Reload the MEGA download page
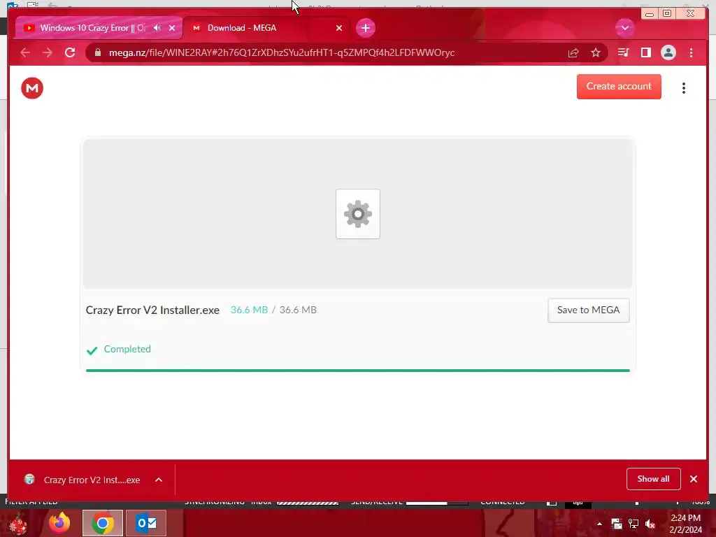This screenshot has width=716, height=537. (x=70, y=52)
